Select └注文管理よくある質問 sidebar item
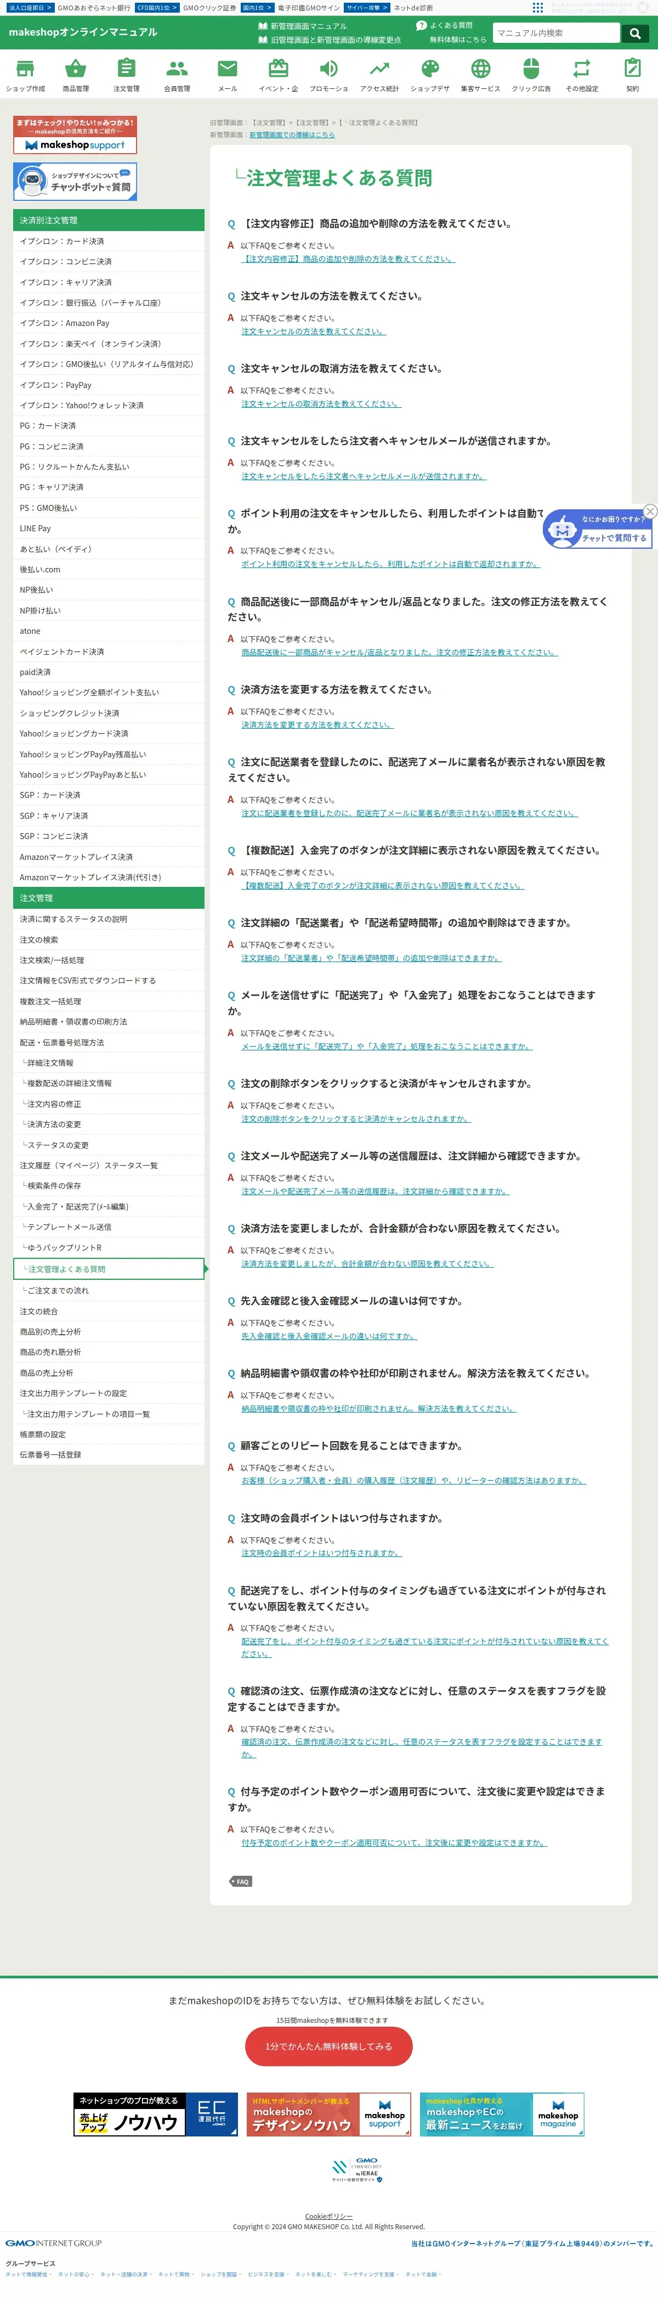This screenshot has width=658, height=2300. (x=109, y=1269)
